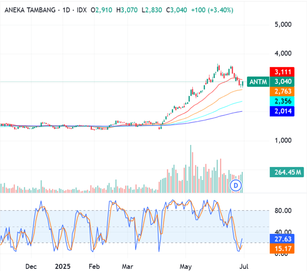Click the Jul label on time axis

coord(244,266)
